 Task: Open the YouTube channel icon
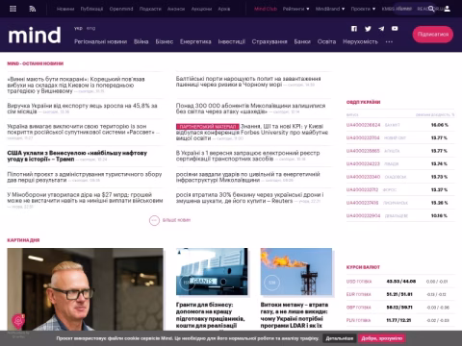point(395,29)
